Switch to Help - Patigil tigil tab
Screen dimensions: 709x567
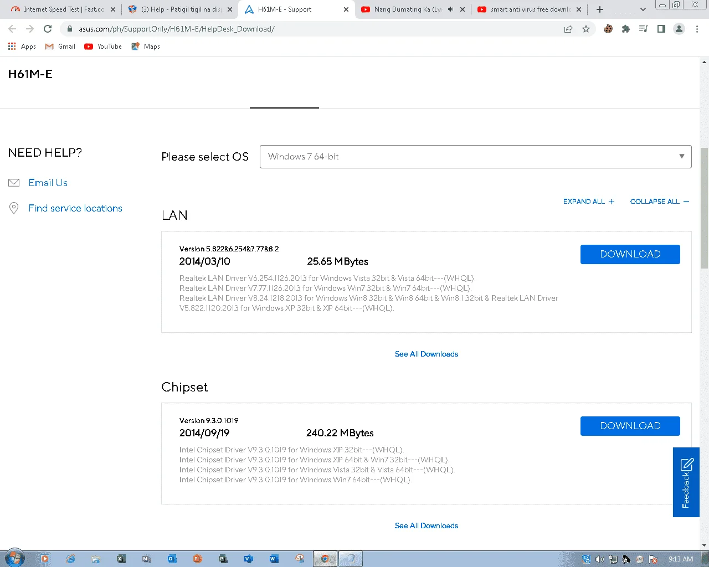coord(180,9)
